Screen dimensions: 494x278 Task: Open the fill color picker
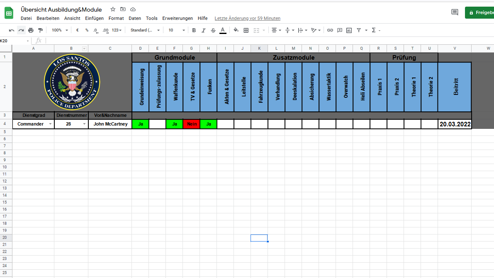[x=236, y=30]
